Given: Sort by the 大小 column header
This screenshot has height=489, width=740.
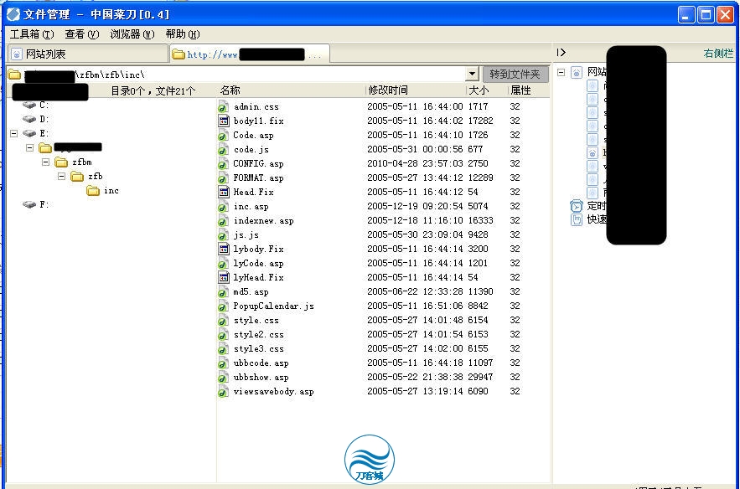Looking at the screenshot, I should [x=487, y=90].
